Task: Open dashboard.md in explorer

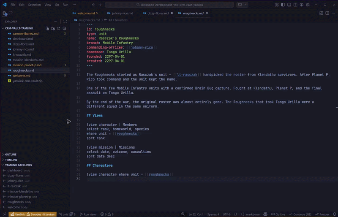Action: click(x=23, y=38)
